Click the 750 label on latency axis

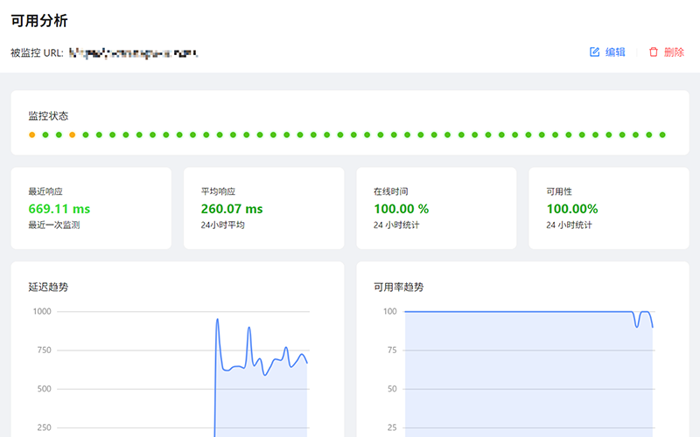(45, 350)
